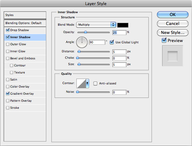Toggle Use Global Light checkbox
This screenshot has height=146, width=192.
coord(112,42)
